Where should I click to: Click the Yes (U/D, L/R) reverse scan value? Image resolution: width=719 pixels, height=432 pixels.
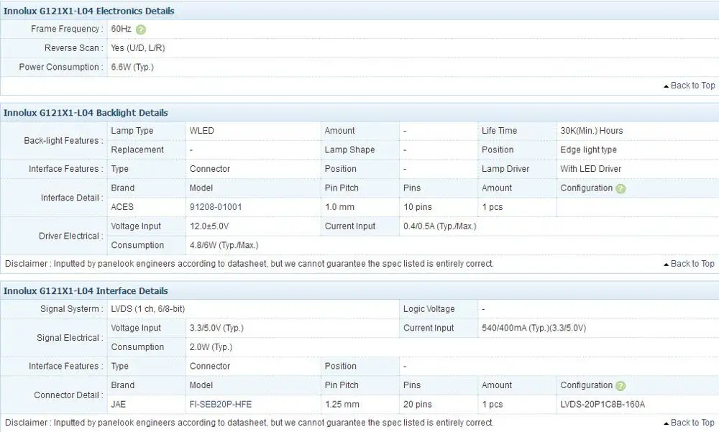[138, 48]
